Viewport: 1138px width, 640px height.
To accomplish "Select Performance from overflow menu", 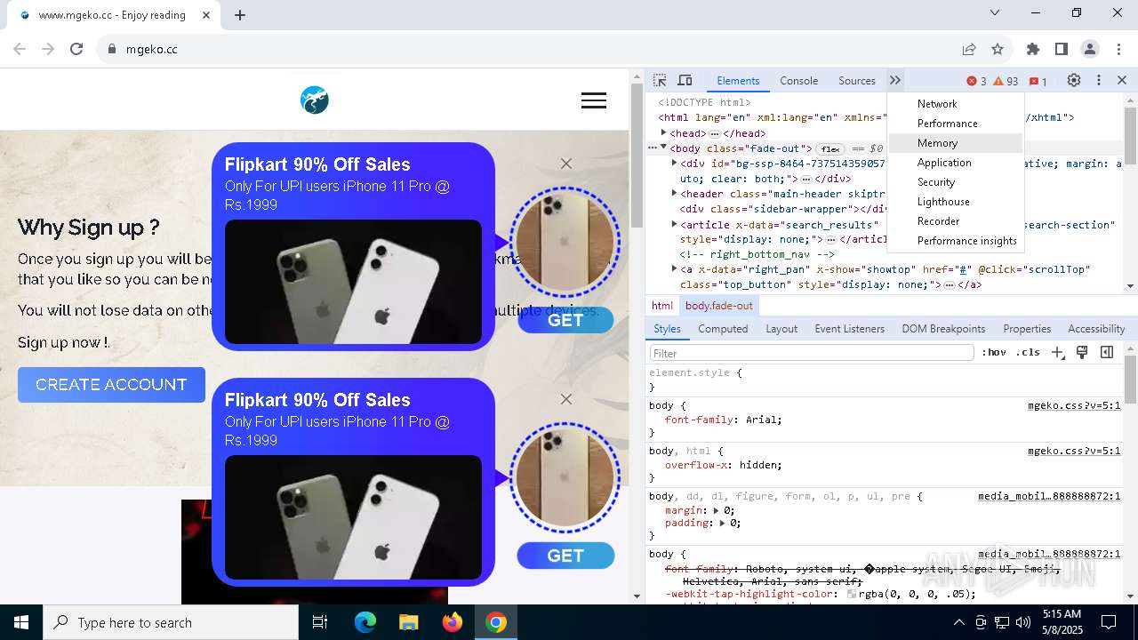I will (956, 124).
